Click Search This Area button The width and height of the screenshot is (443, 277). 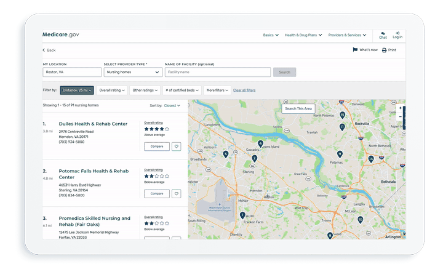[x=298, y=108]
